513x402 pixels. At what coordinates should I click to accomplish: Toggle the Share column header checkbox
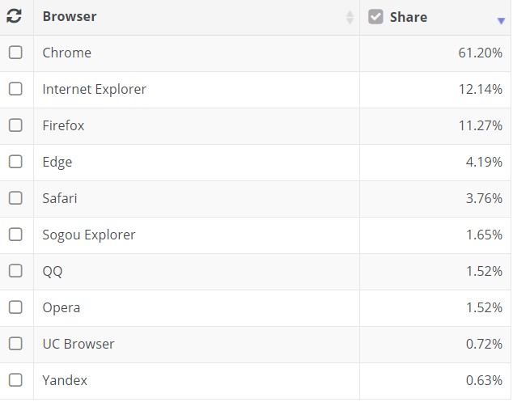coord(375,16)
